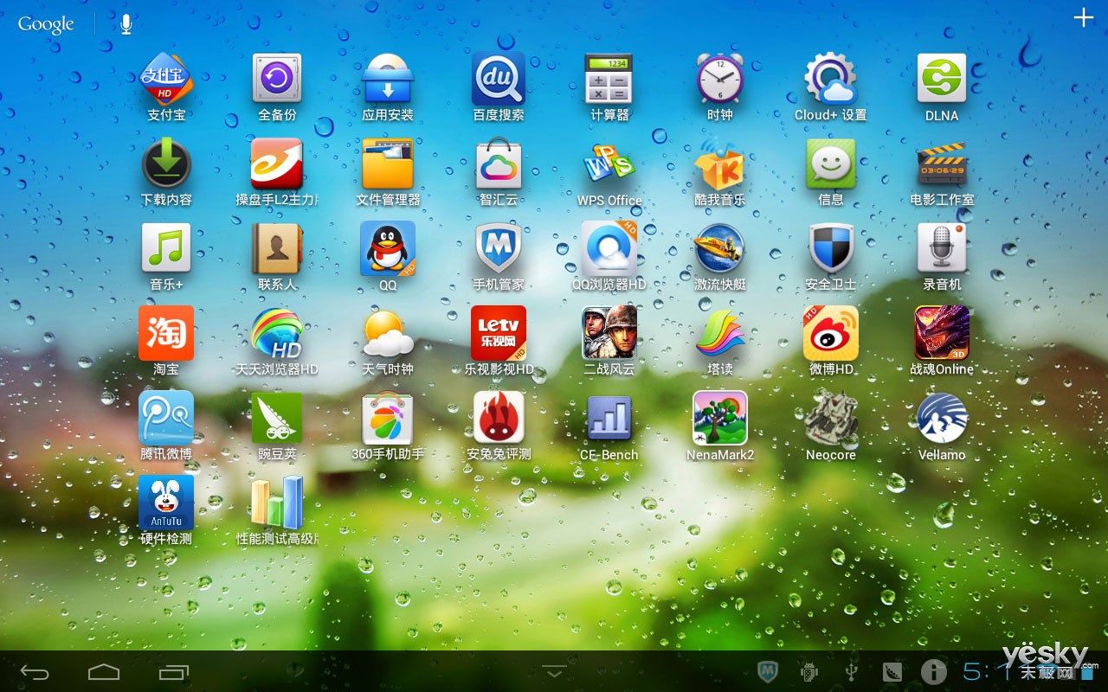Launch the QQ penguin app
The image size is (1108, 692).
coord(388,248)
